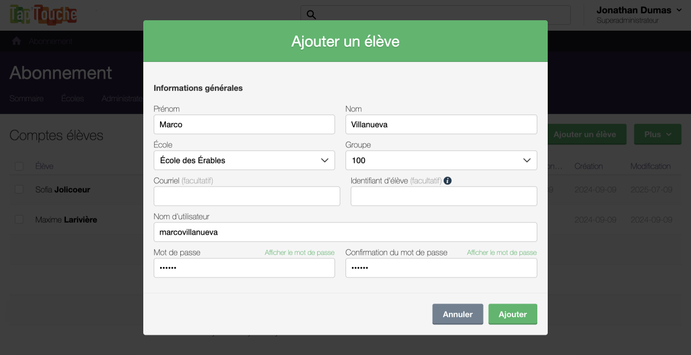
Task: Check the box for Sofia Jolicoeur
Action: pos(20,190)
